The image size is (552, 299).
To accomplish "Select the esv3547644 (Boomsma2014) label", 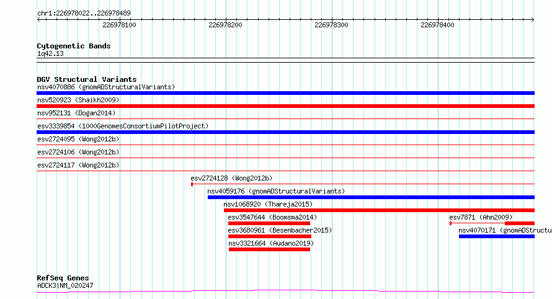I will [272, 217].
